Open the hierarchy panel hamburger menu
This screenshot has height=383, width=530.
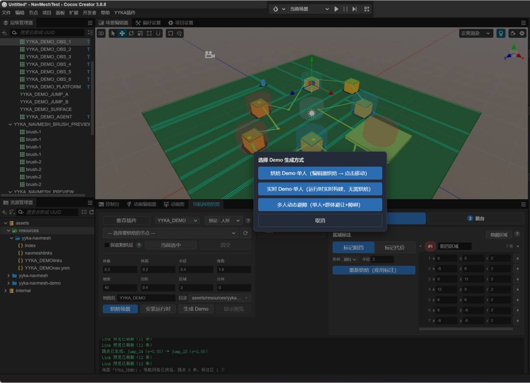pyautogui.click(x=90, y=23)
